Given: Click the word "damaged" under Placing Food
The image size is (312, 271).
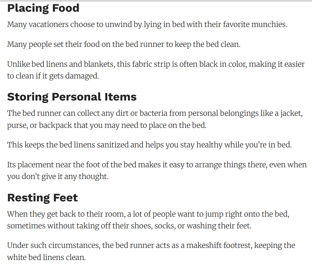Looking at the screenshot, I should 82,76.
